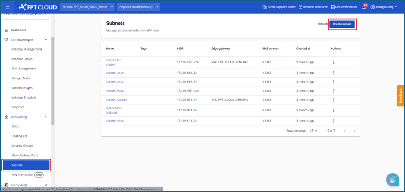The image size is (405, 192).
Task: Open actions menu for subnet-6958 row
Action: tap(334, 121)
